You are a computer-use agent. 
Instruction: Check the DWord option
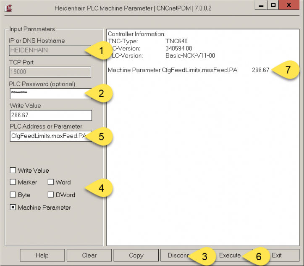tap(51, 195)
